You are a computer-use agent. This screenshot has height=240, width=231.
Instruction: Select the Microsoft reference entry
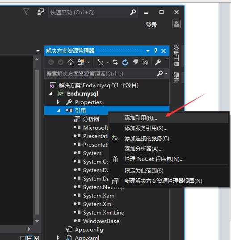tap(96, 127)
